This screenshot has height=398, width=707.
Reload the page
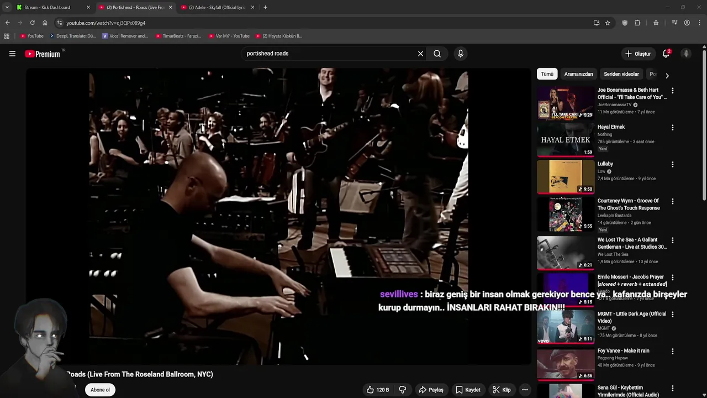click(32, 23)
